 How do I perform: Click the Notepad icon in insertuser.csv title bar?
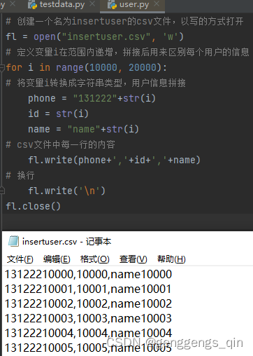pos(13,241)
